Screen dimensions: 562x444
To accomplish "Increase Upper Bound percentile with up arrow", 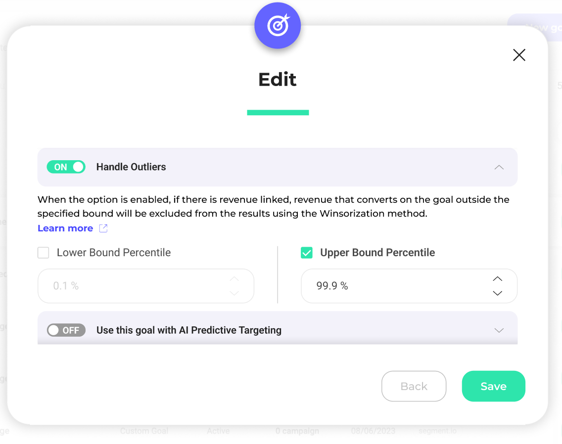I will point(497,279).
